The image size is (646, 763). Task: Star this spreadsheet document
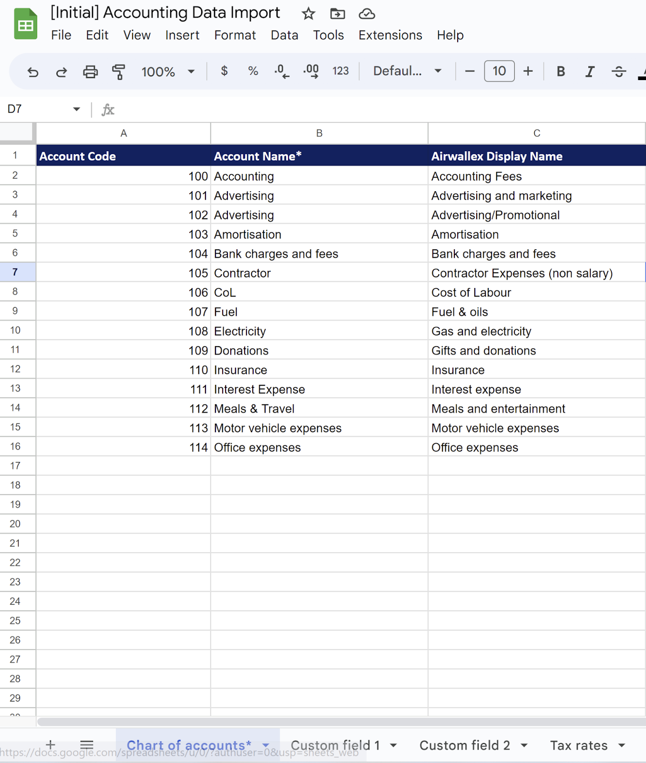coord(308,14)
